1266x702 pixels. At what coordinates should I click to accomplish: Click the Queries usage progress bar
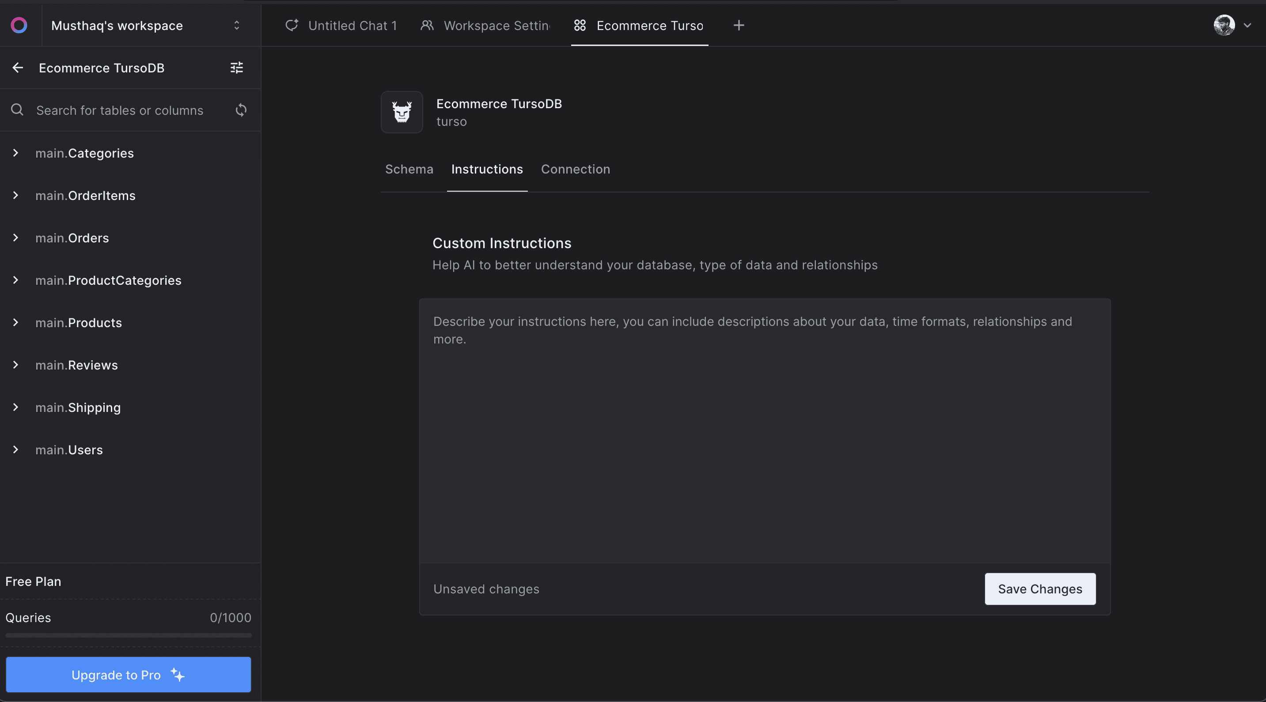[x=128, y=635]
